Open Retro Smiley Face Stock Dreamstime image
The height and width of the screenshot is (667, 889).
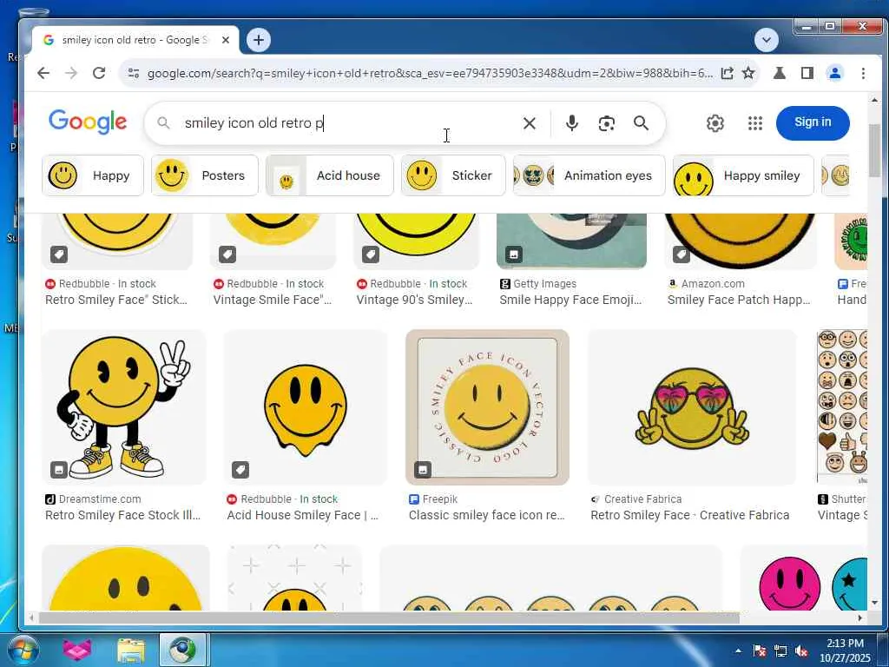[x=124, y=407]
